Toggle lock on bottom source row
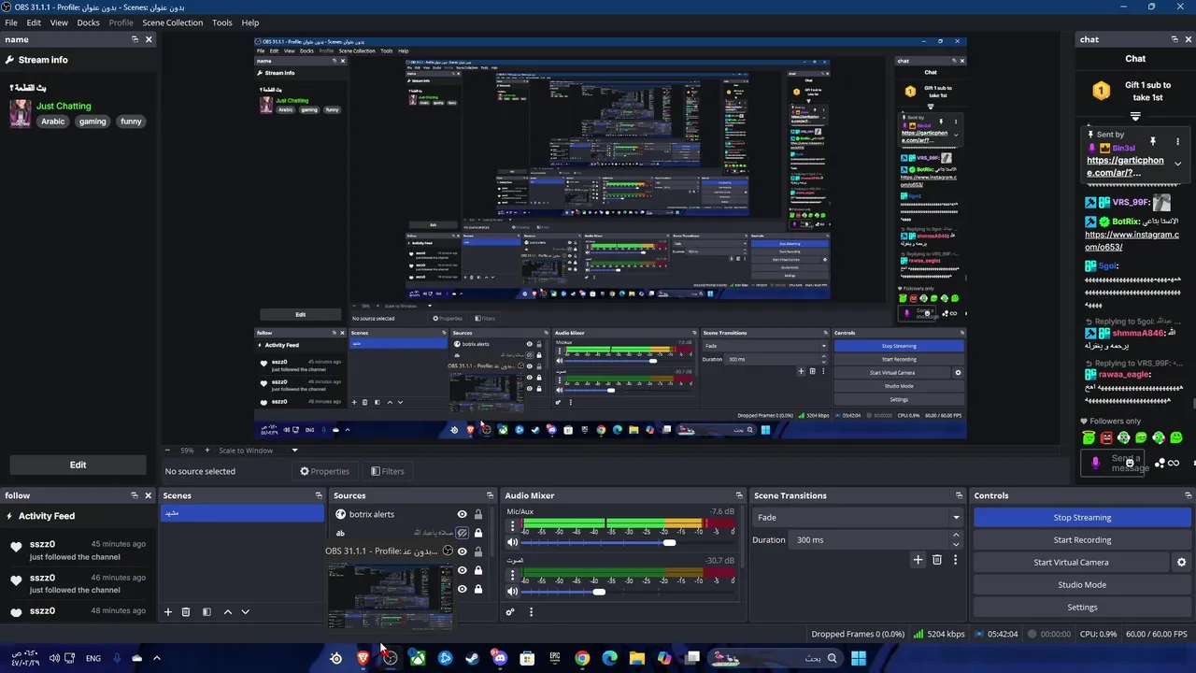The height and width of the screenshot is (673, 1196). click(x=478, y=589)
